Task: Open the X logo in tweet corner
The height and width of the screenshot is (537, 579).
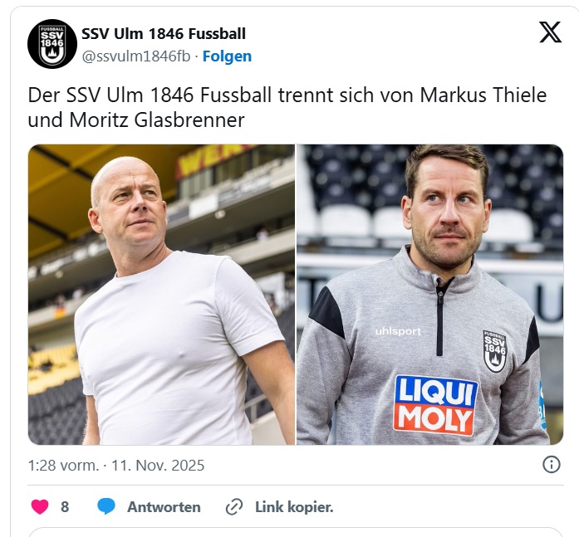Action: point(550,32)
